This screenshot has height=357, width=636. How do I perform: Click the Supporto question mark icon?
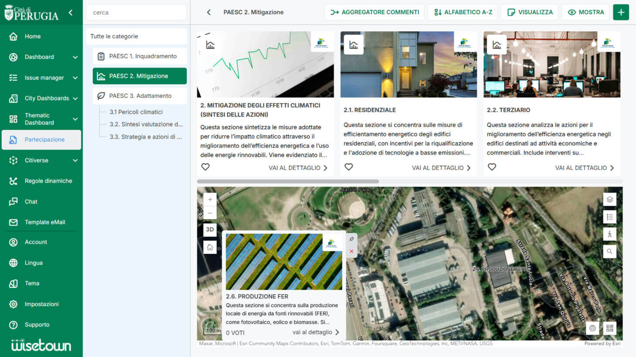click(x=14, y=325)
